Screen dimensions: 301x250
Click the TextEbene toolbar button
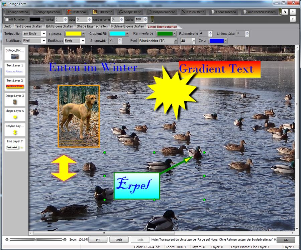(76, 12)
